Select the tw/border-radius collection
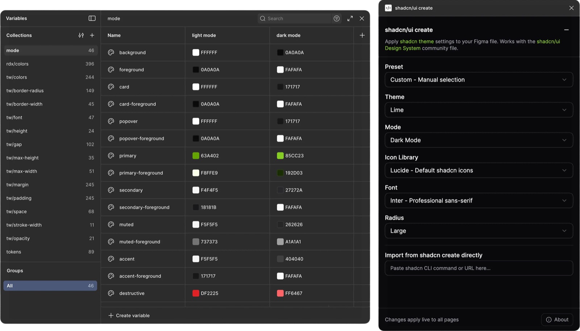Image resolution: width=580 pixels, height=331 pixels. tap(50, 91)
